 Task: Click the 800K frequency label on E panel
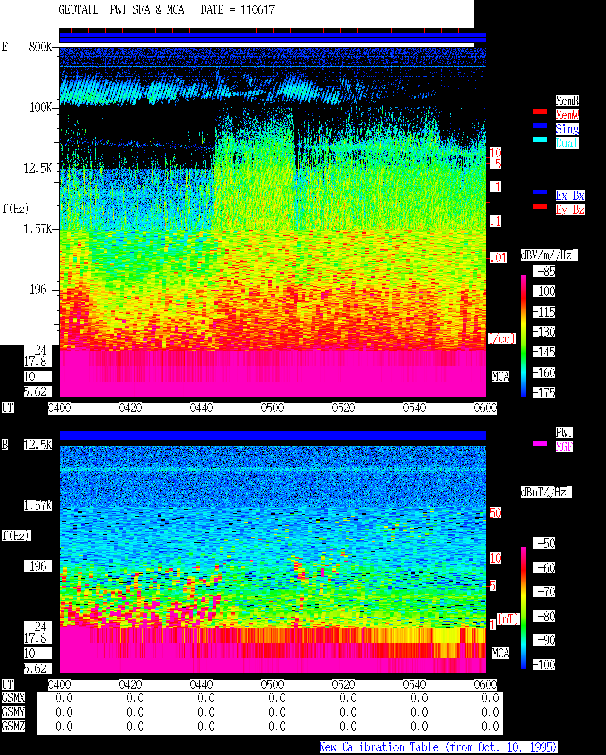[40, 47]
